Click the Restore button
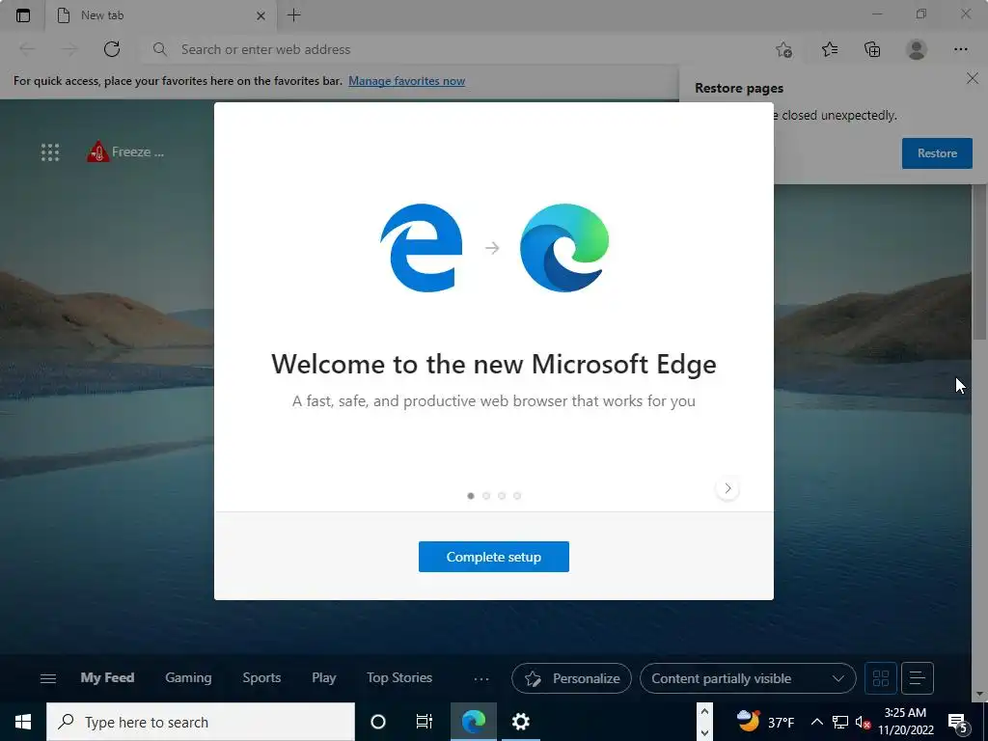The image size is (988, 741). [937, 153]
